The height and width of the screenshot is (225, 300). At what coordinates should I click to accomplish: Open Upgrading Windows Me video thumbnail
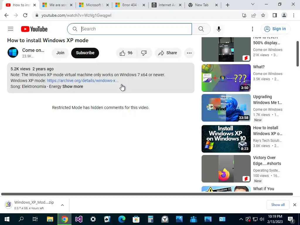[x=226, y=108]
